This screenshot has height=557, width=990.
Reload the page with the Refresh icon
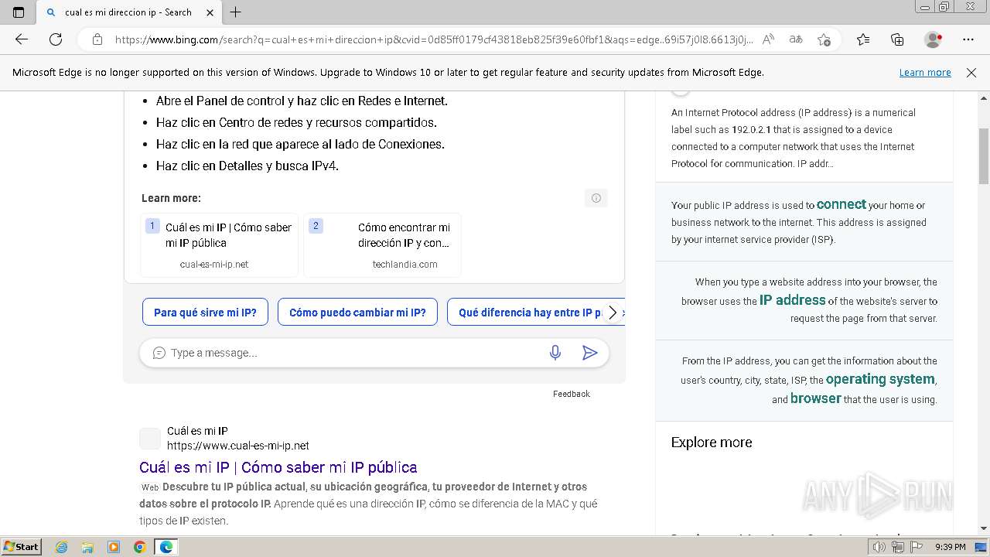56,39
